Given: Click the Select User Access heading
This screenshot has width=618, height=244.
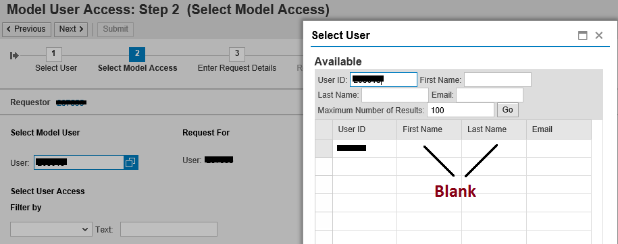Looking at the screenshot, I should pyautogui.click(x=48, y=191).
